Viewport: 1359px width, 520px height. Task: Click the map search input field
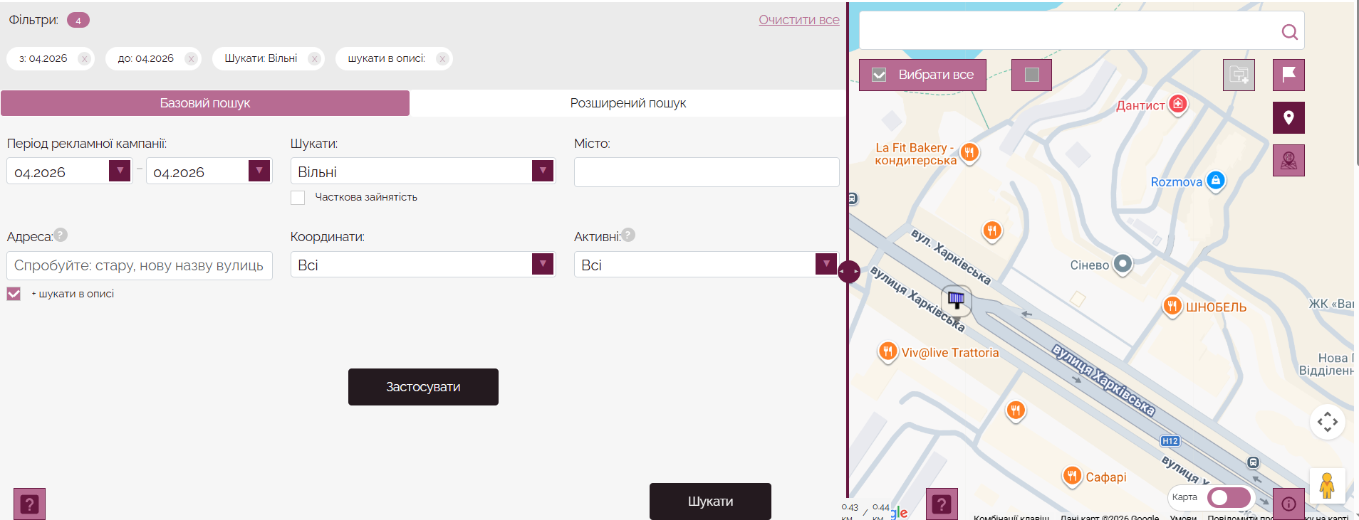pos(1067,31)
